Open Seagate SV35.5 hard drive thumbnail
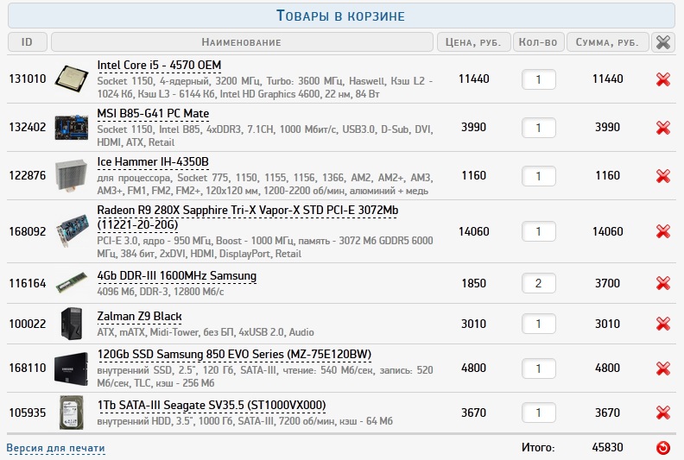The height and width of the screenshot is (460, 684). click(72, 412)
